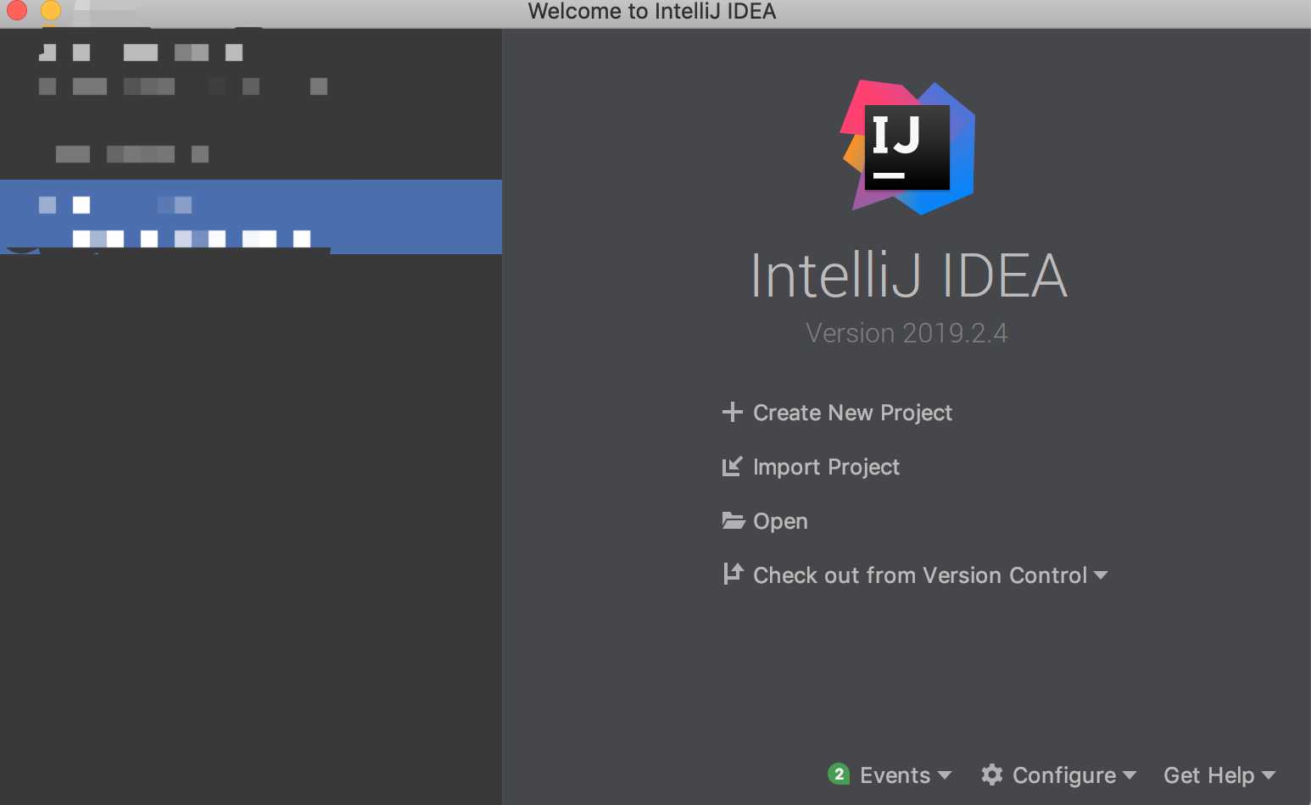Click the version control checkout icon
The image size is (1311, 805).
(733, 575)
